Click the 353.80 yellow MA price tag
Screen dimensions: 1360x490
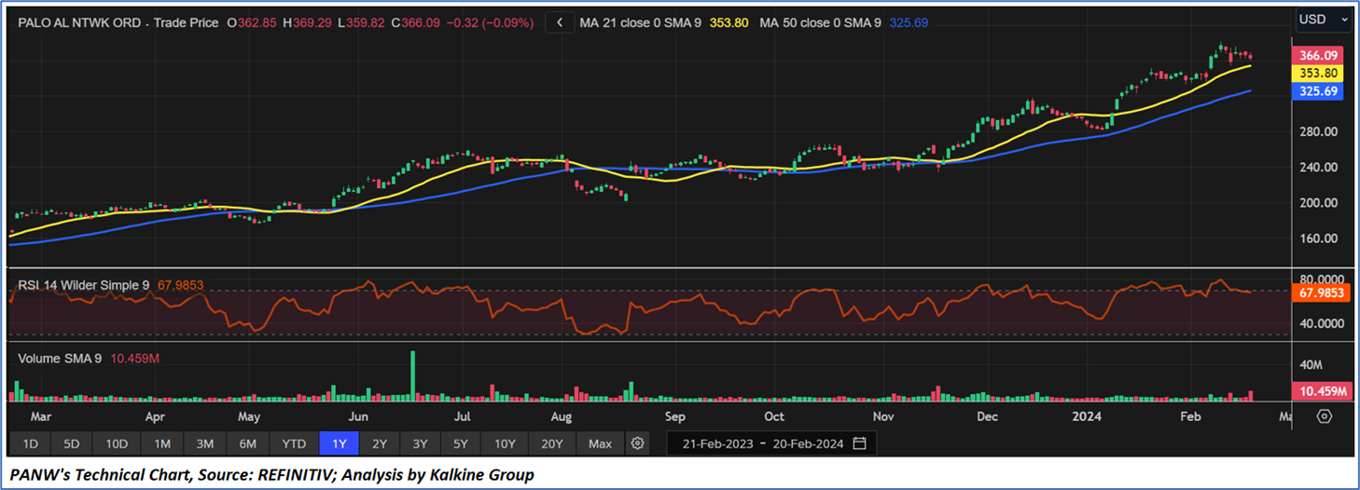pos(1320,74)
